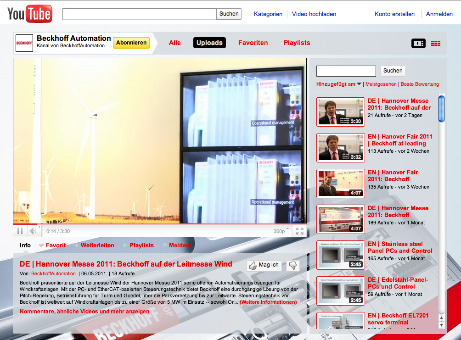Click the text "189 Aufrufe - vor 1 Monat"
This screenshot has height=340, width=461.
click(x=396, y=223)
